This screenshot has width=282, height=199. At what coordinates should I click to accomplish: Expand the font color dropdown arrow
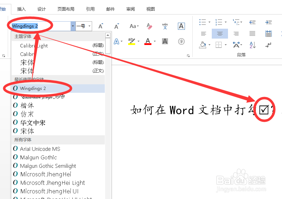tap(155, 41)
